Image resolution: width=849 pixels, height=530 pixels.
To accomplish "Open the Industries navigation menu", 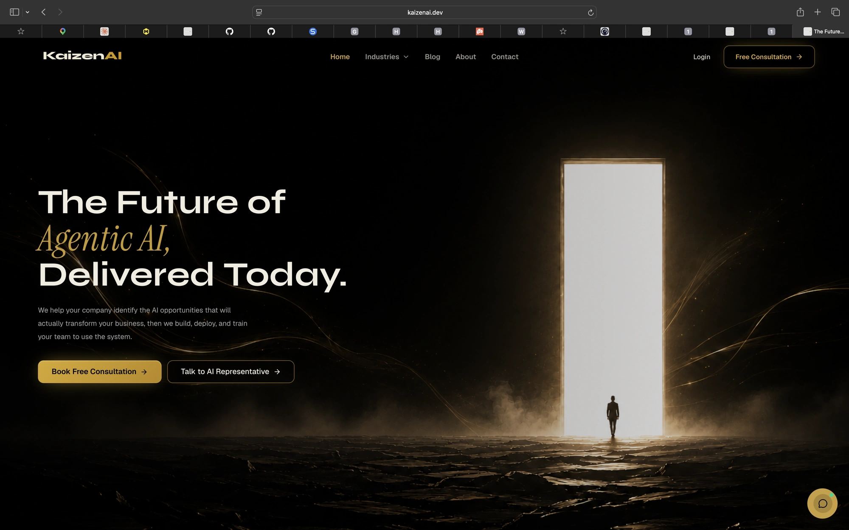I will tap(382, 57).
